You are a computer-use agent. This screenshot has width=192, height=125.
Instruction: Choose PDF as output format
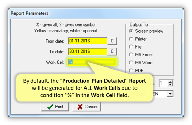131,71
